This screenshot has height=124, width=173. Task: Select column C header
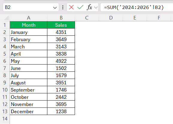(x=87, y=18)
